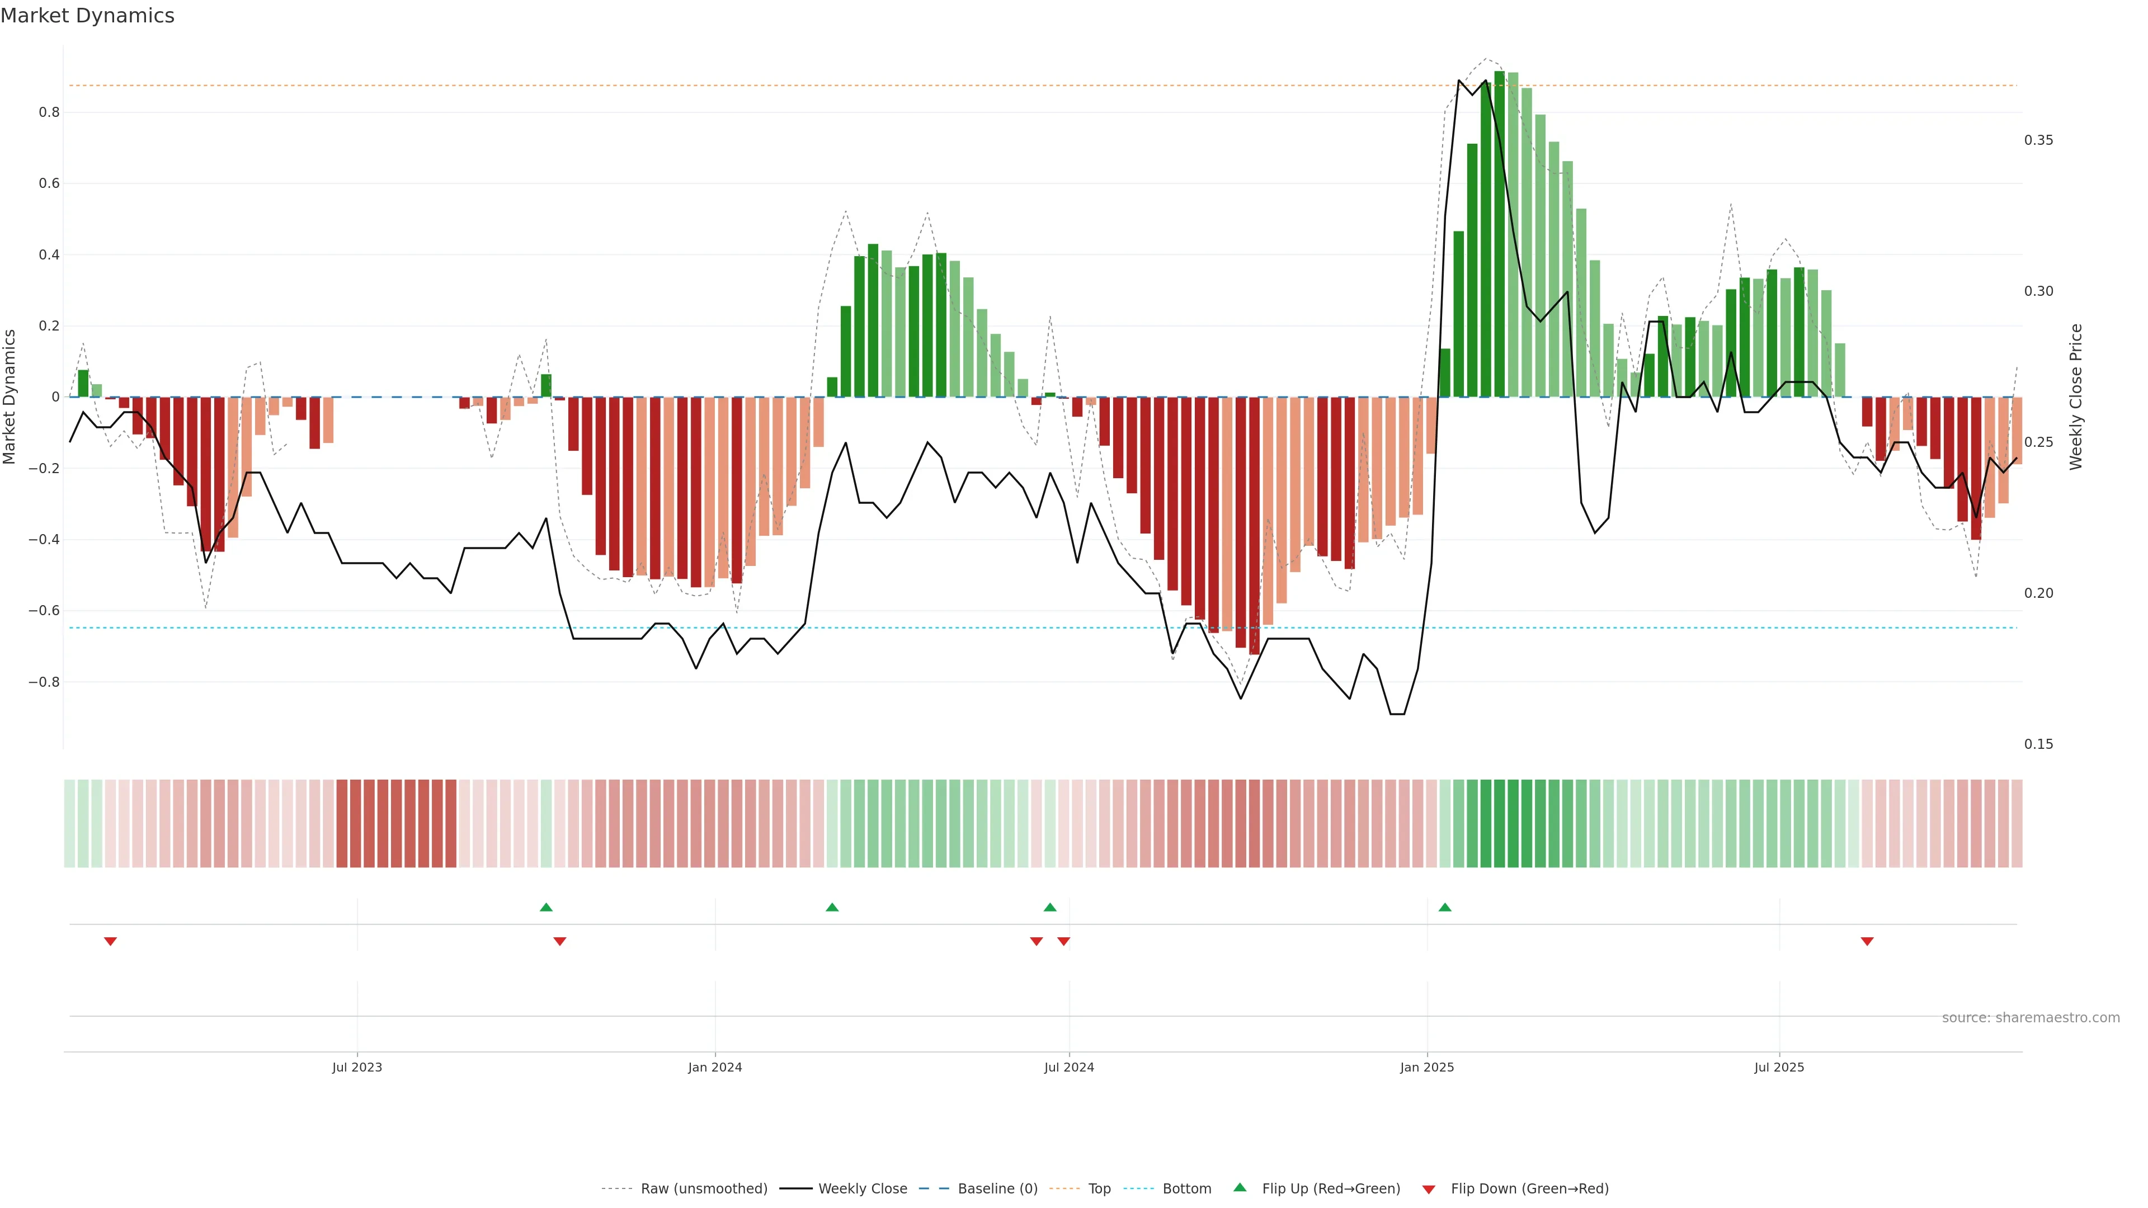The height and width of the screenshot is (1208, 2148).
Task: Select the leftmost green Flip Up marker
Action: point(546,907)
